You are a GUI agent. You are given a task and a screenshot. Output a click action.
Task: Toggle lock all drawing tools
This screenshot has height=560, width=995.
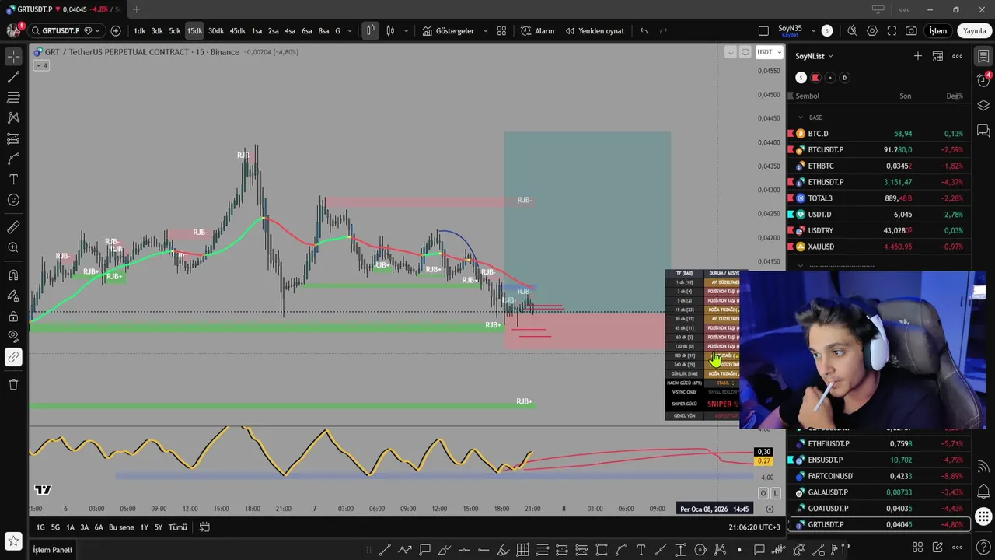13,317
